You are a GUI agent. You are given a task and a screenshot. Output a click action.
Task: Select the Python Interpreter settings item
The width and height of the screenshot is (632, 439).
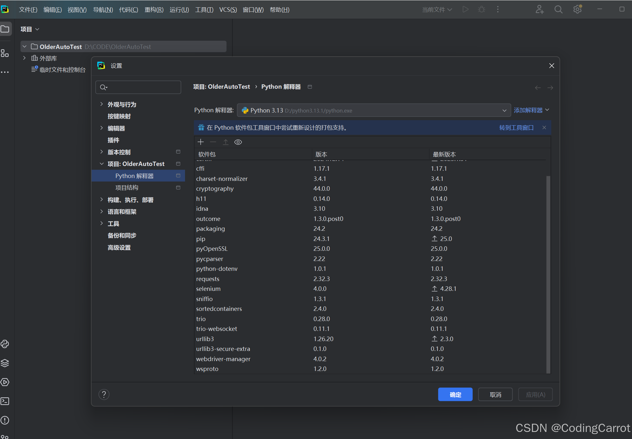[x=138, y=176]
